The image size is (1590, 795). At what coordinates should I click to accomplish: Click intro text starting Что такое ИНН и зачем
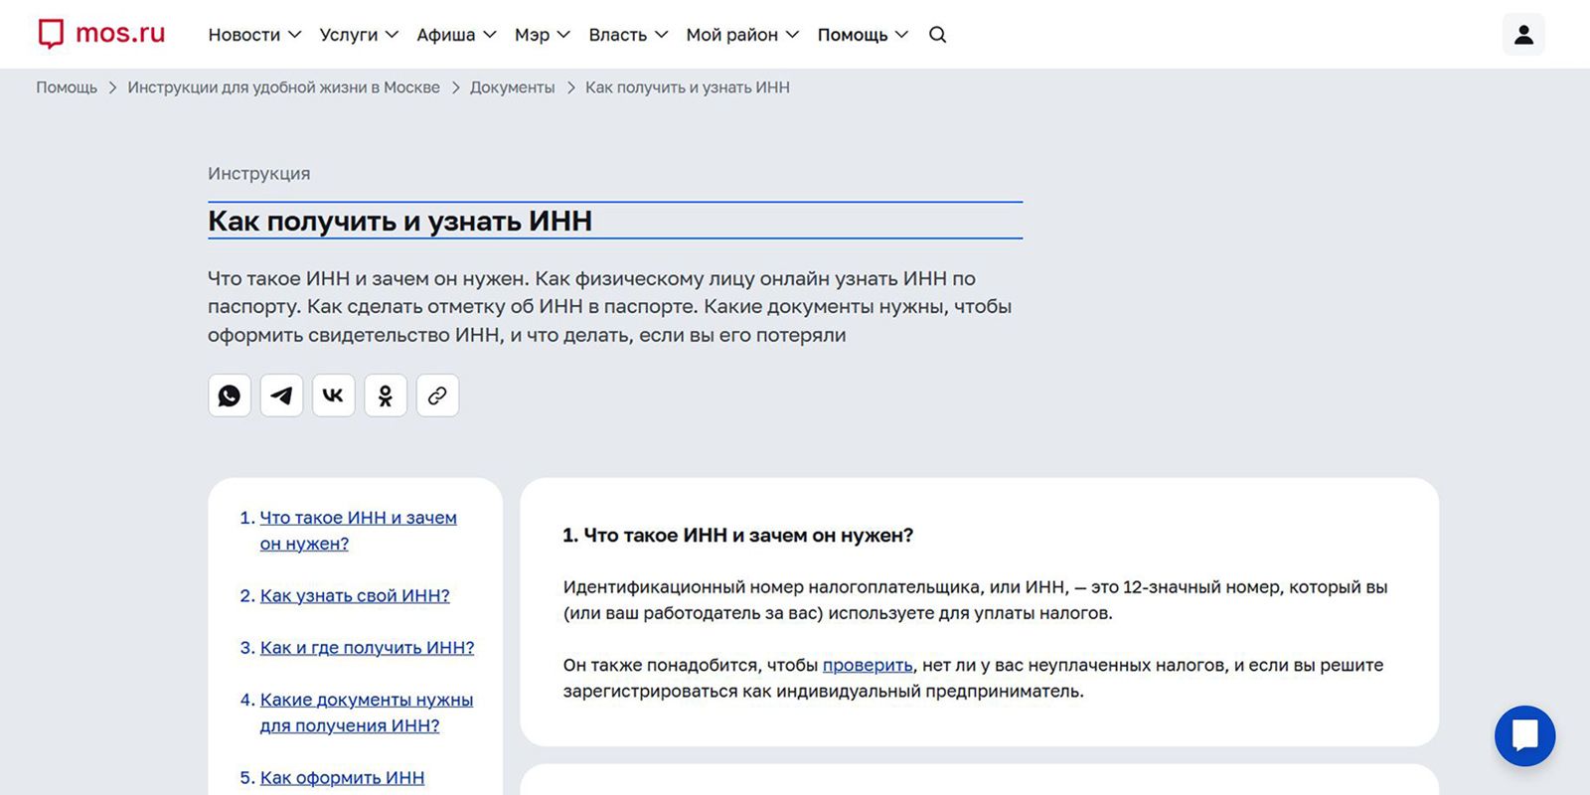click(x=609, y=306)
